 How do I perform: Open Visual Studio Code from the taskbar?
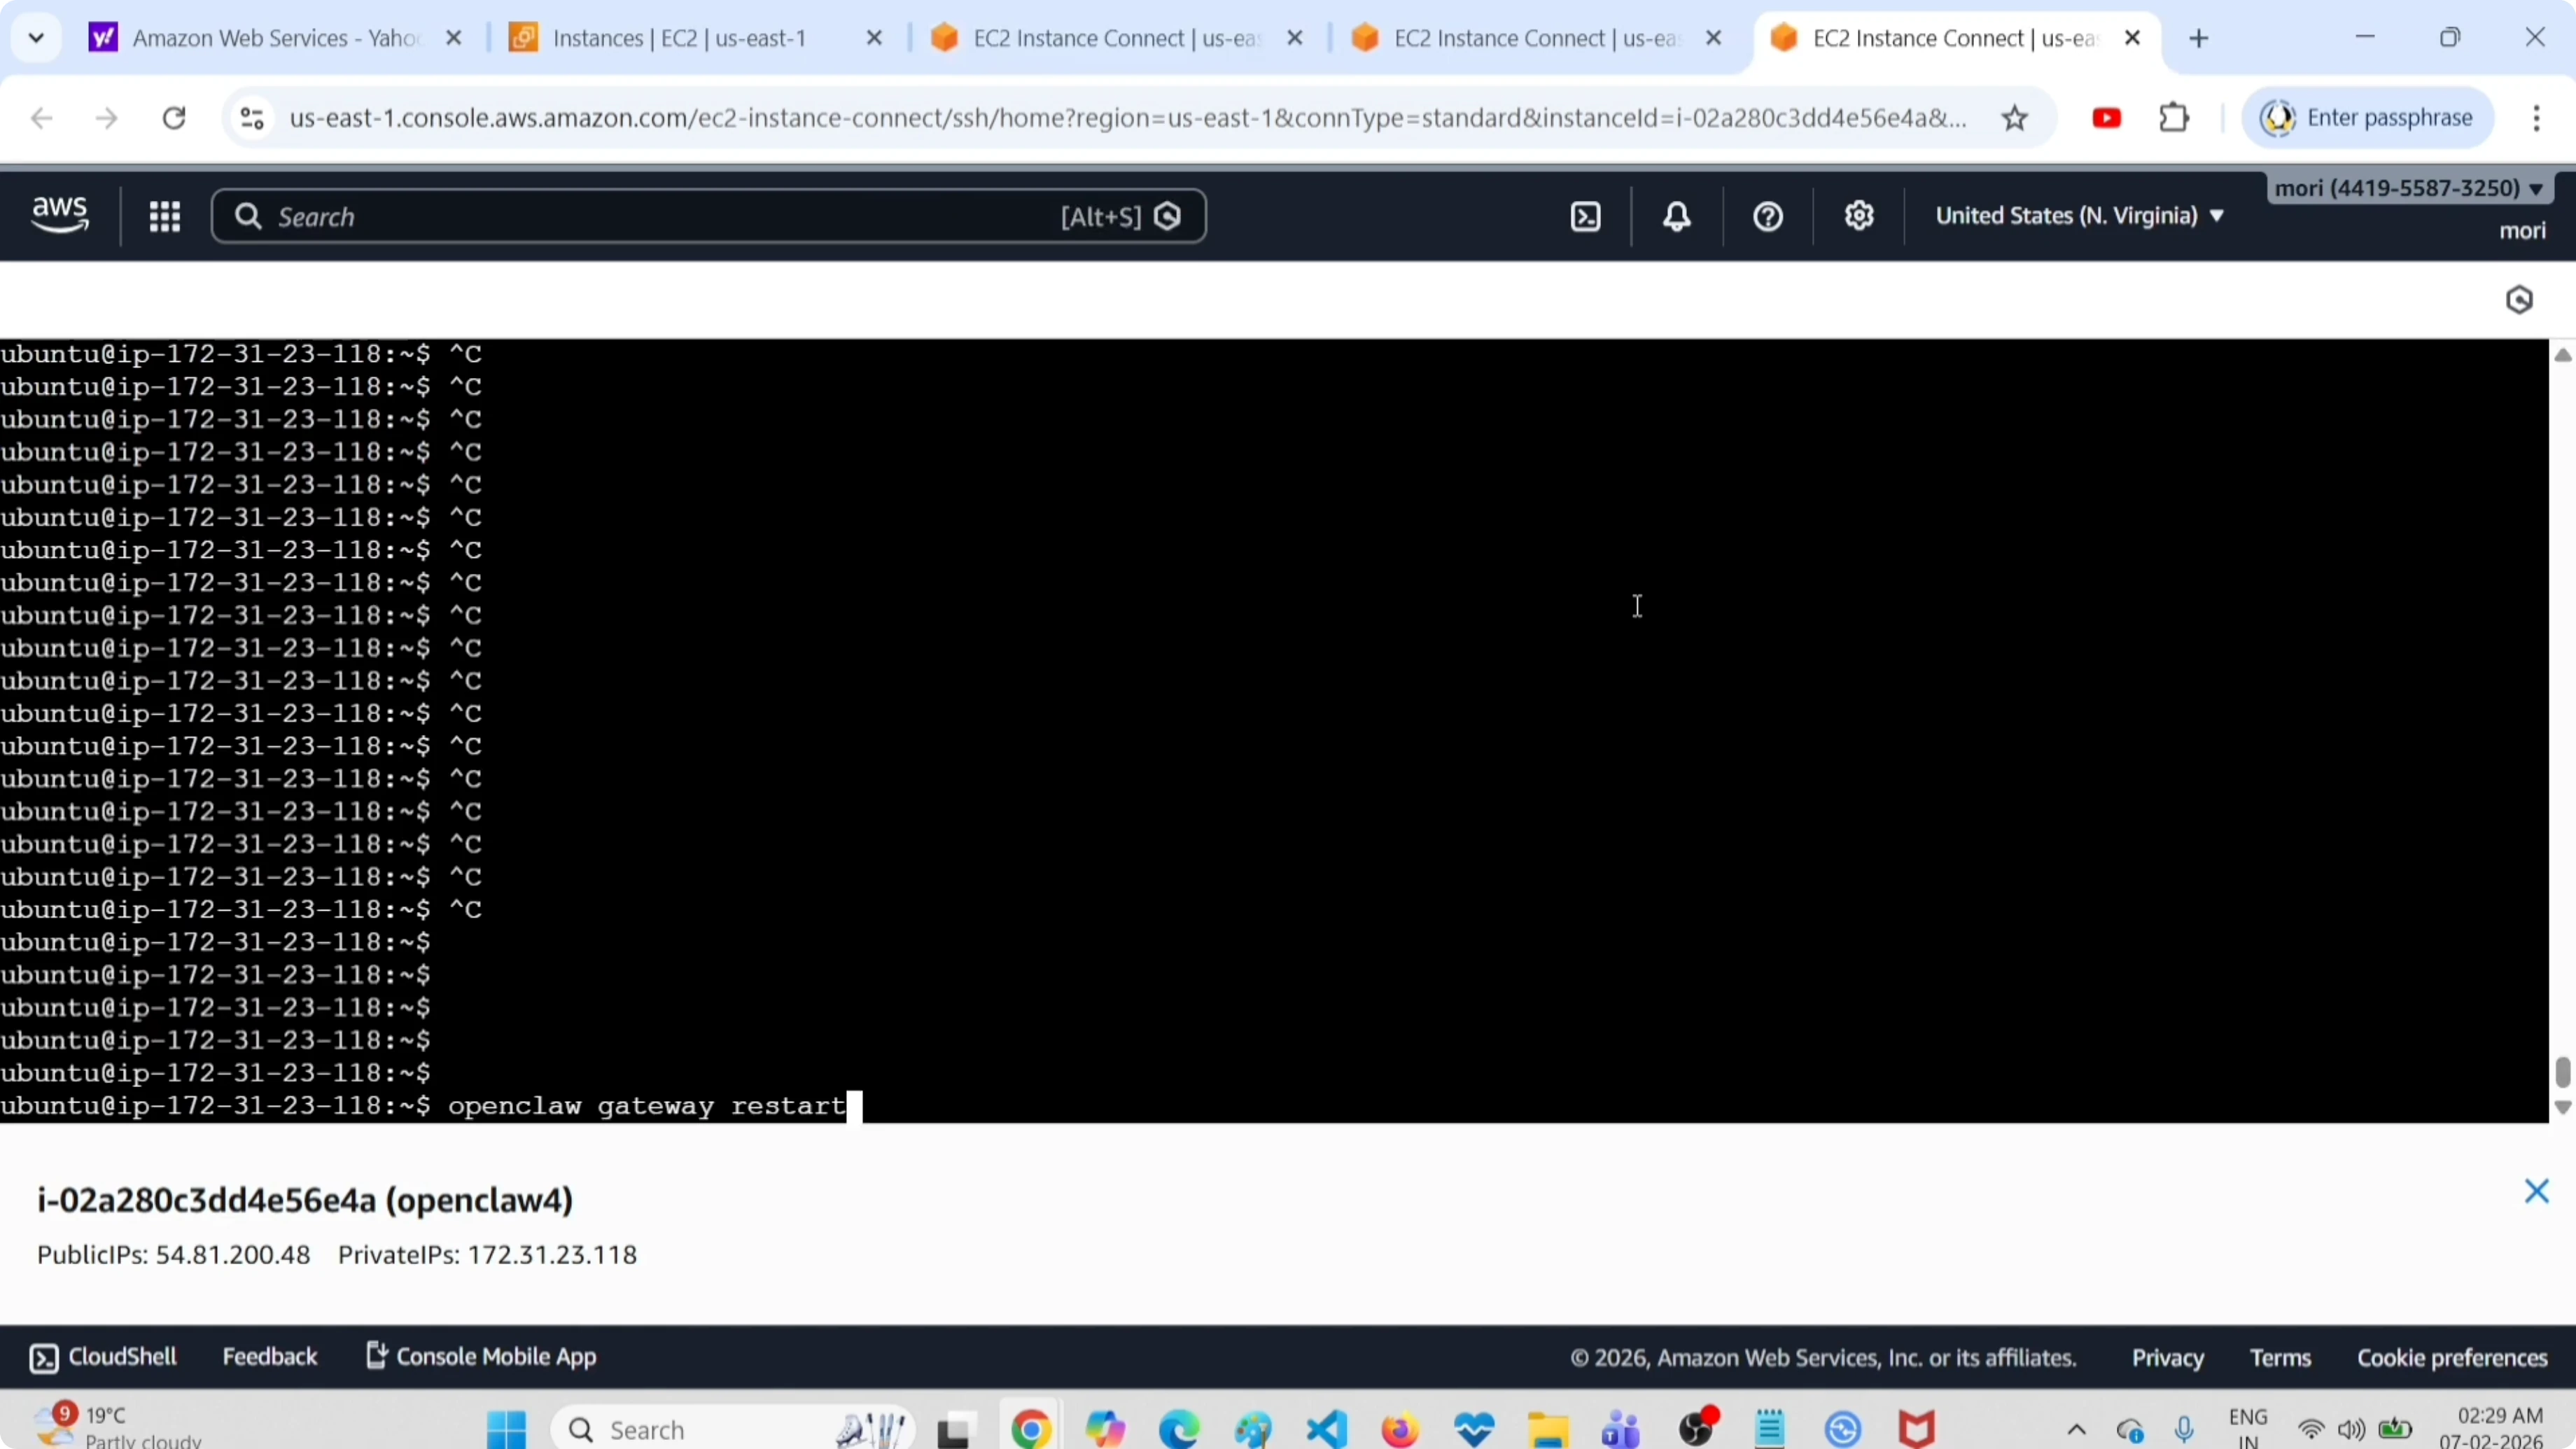(x=1327, y=1429)
